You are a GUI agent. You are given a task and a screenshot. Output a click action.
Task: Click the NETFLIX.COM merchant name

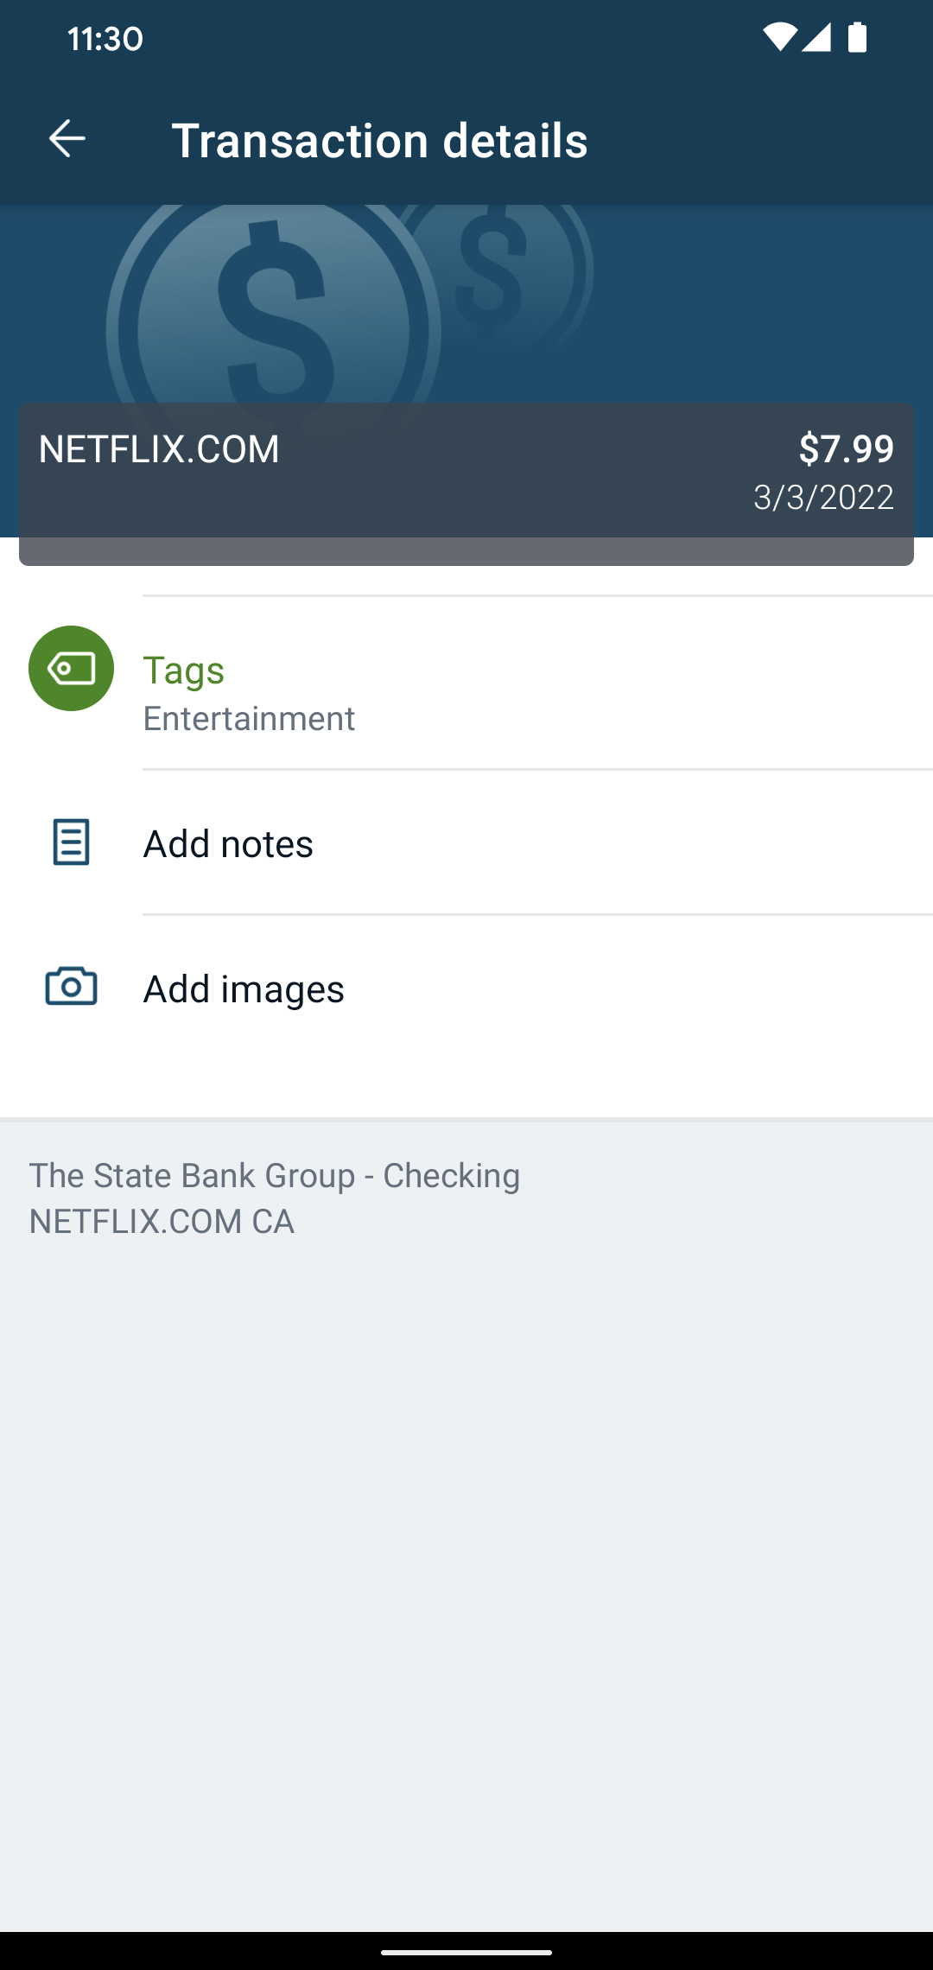[x=159, y=449]
